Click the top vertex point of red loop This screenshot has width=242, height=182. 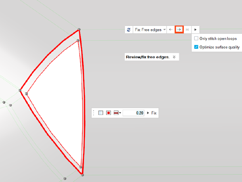click(x=79, y=30)
